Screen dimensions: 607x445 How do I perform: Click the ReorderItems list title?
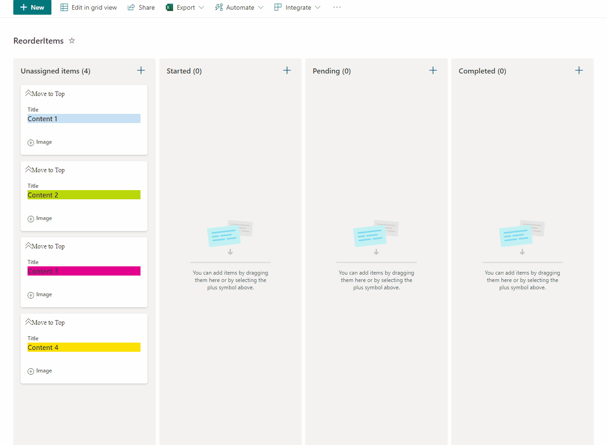(39, 41)
